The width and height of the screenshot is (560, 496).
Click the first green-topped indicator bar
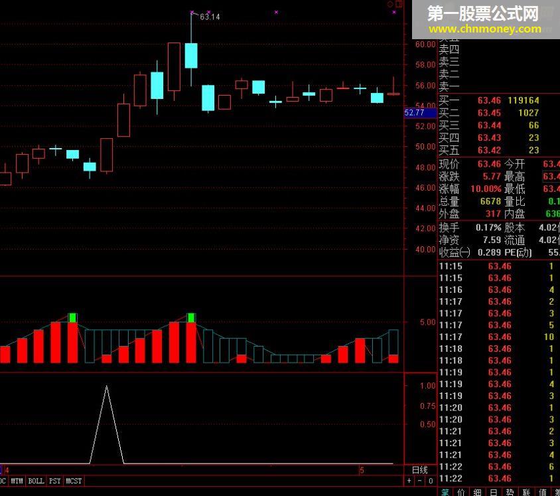tap(72, 339)
